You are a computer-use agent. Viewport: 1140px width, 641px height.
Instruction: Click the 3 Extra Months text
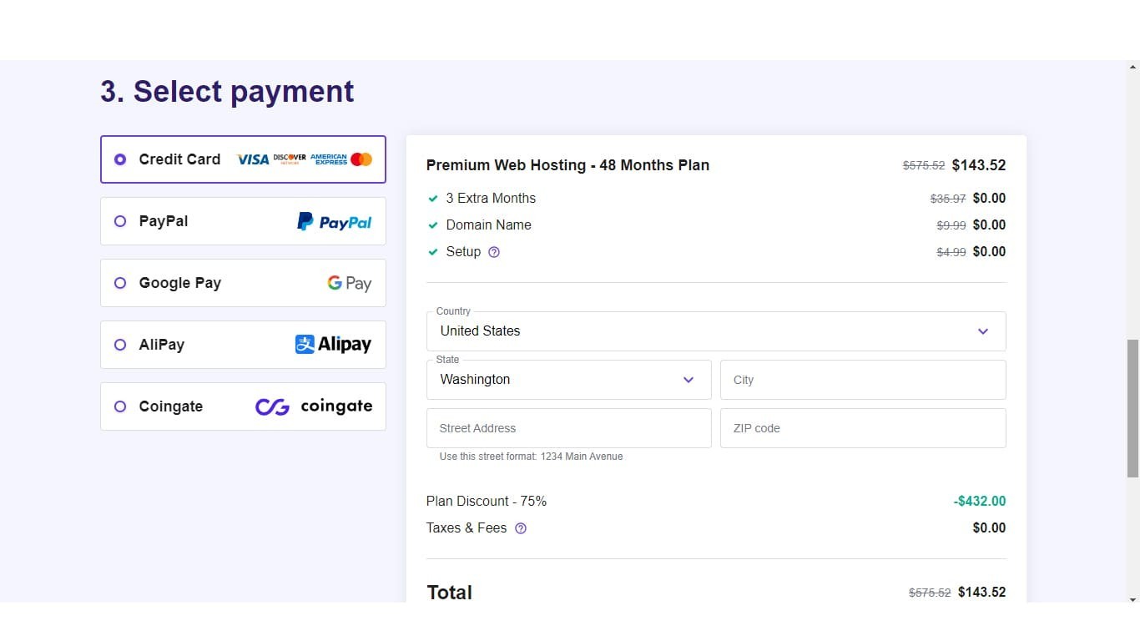[x=491, y=199]
